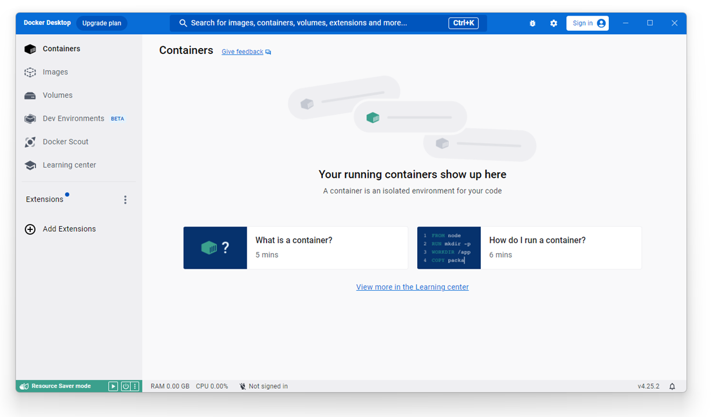The image size is (723, 417).
Task: Sign in to Docker Desktop
Action: 586,23
